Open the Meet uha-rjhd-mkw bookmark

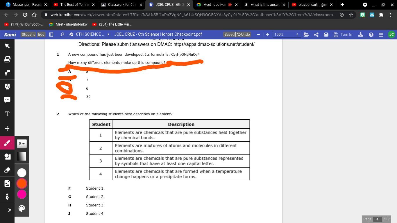coord(68,24)
